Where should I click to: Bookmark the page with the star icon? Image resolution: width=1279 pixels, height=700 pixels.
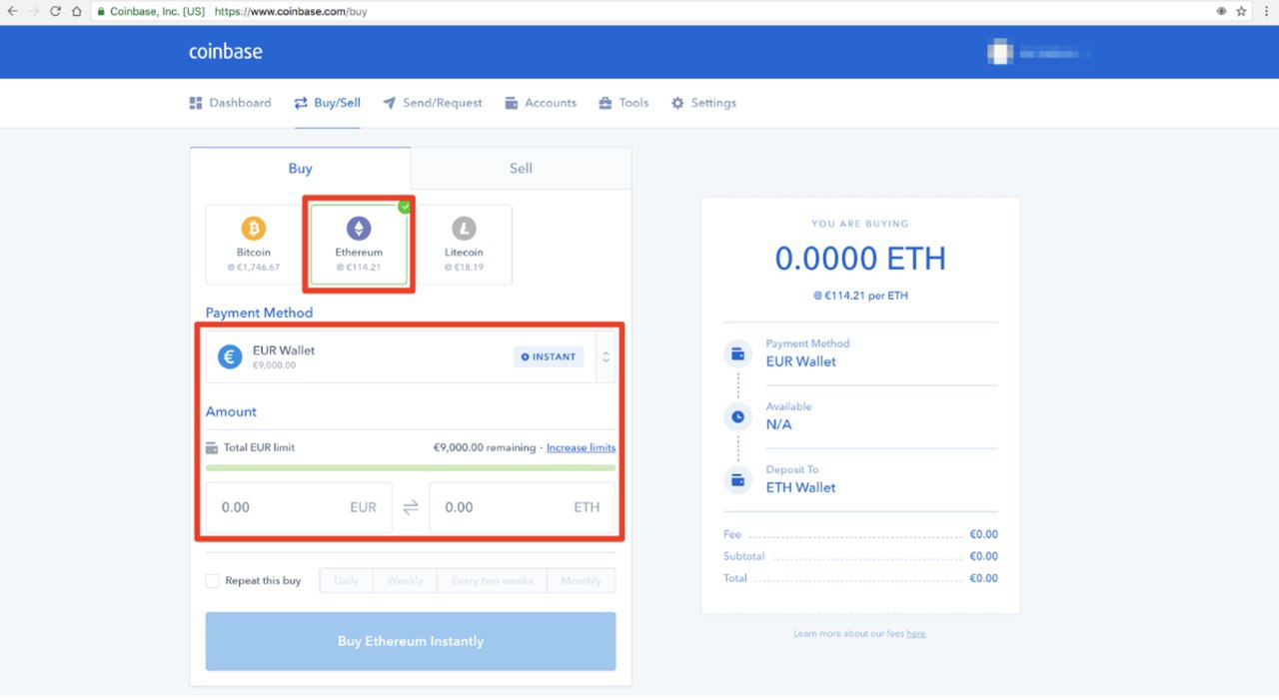pos(1242,11)
